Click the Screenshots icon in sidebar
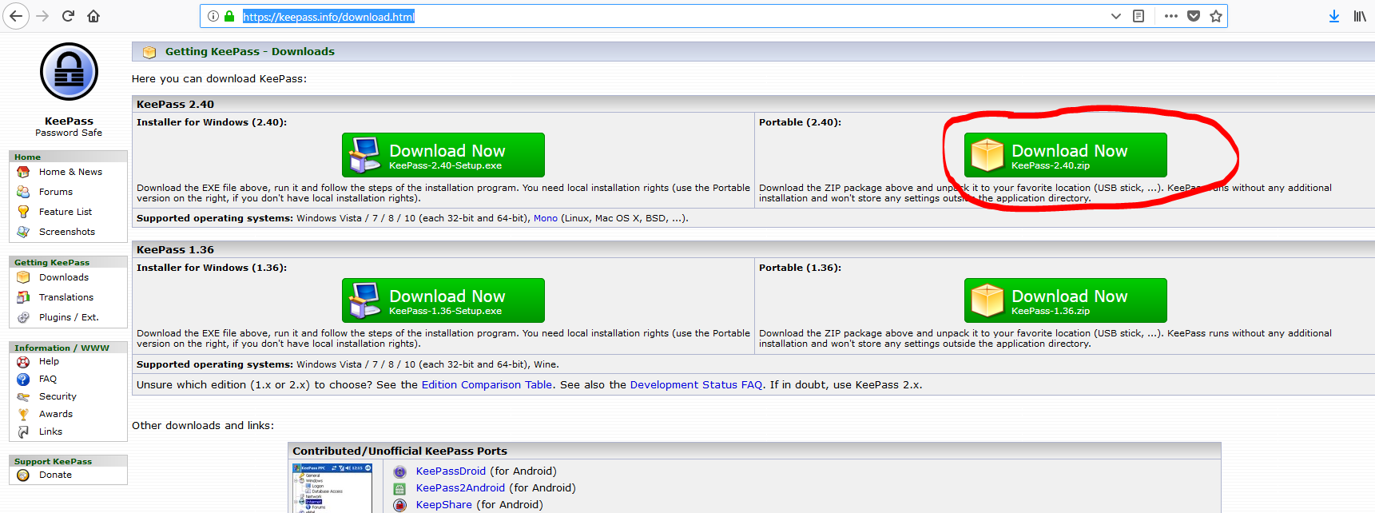Image resolution: width=1375 pixels, height=513 pixels. [23, 232]
